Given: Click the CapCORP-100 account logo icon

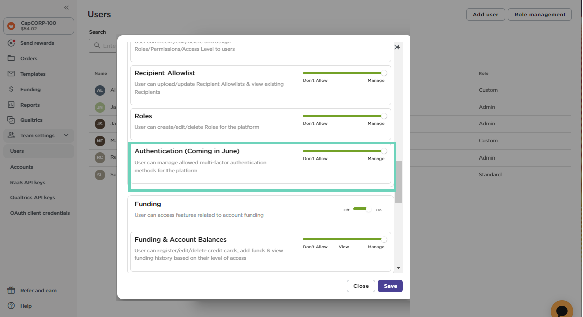Looking at the screenshot, I should [11, 26].
